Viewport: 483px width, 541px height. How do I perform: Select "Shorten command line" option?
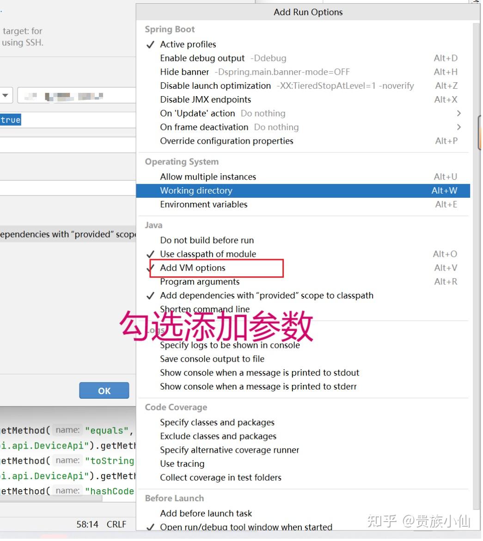(x=204, y=309)
